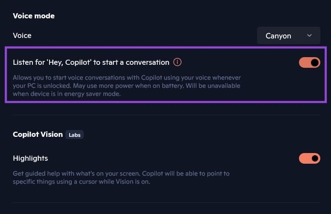Click the 'Canyon' text in the voice selector

tap(278, 36)
